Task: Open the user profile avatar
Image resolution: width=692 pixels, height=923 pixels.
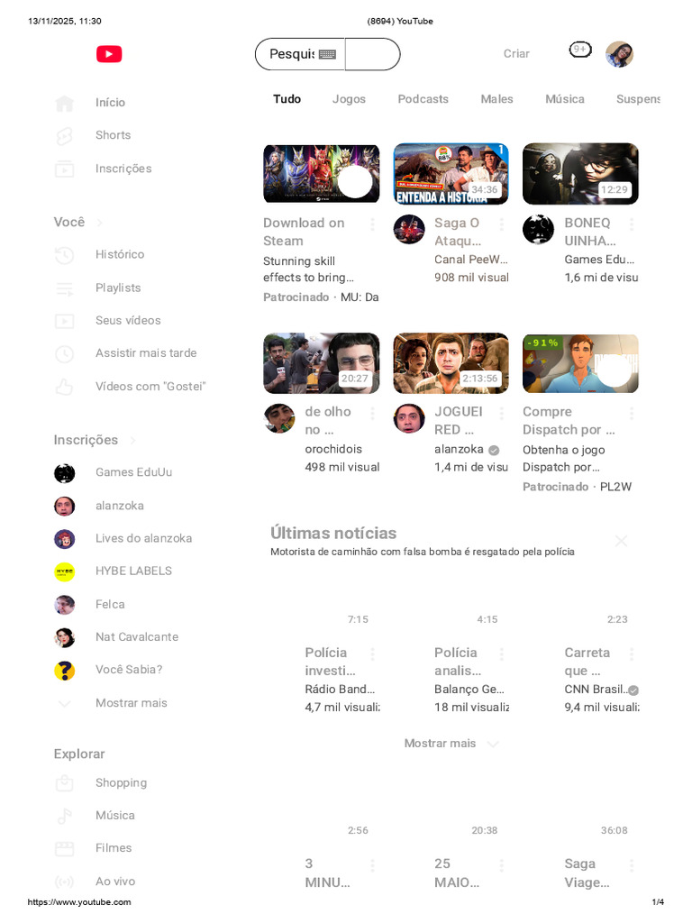Action: pos(619,54)
